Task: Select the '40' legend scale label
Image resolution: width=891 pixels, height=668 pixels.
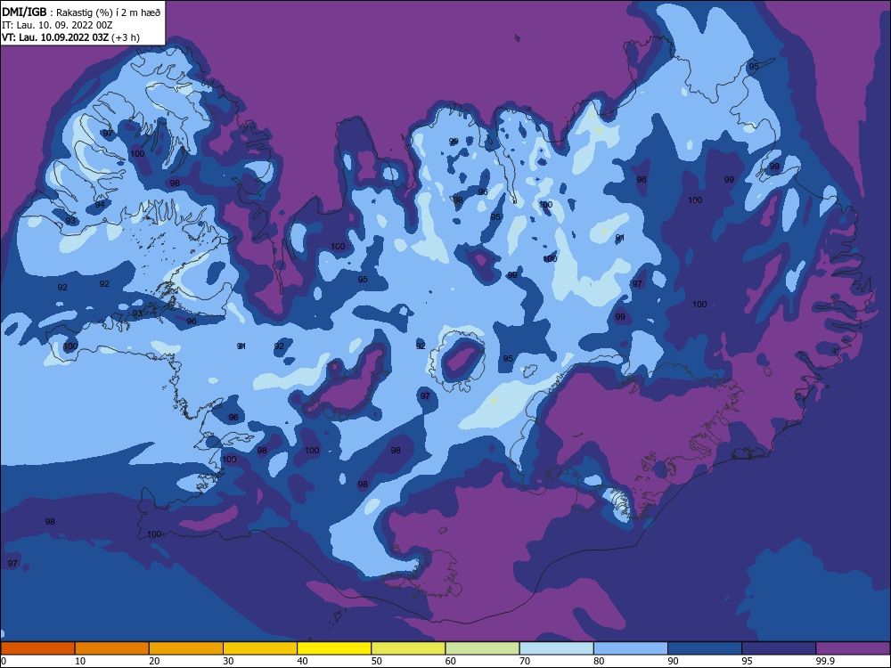Action: [303, 661]
